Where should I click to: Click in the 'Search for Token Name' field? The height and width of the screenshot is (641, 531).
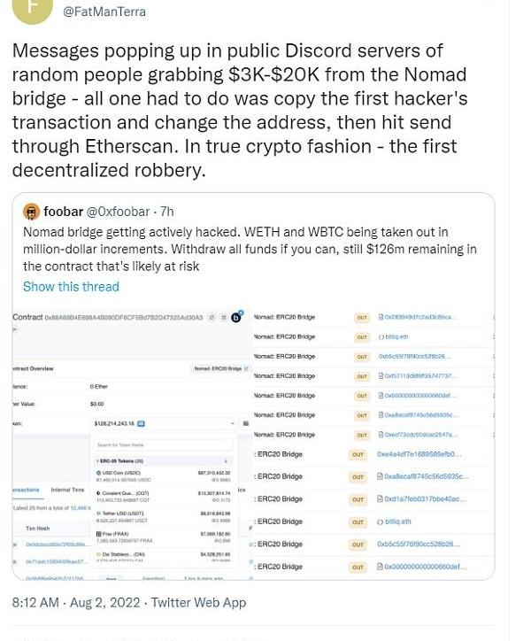click(x=164, y=444)
